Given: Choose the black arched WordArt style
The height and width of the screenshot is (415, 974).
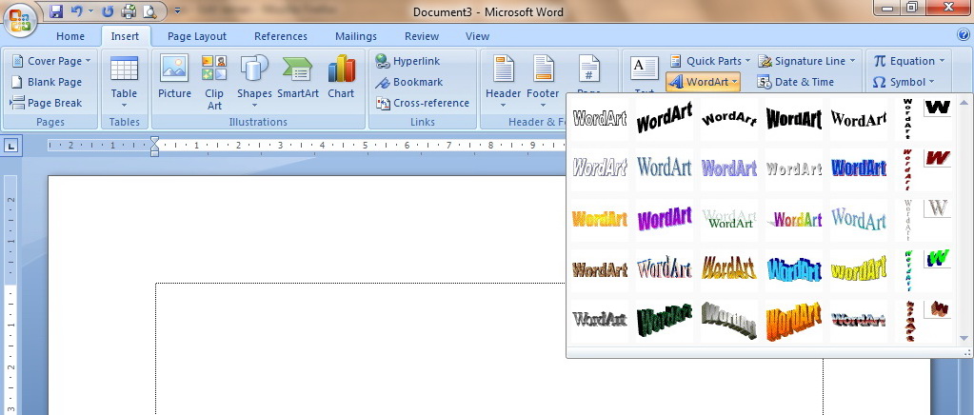Looking at the screenshot, I should [x=728, y=119].
